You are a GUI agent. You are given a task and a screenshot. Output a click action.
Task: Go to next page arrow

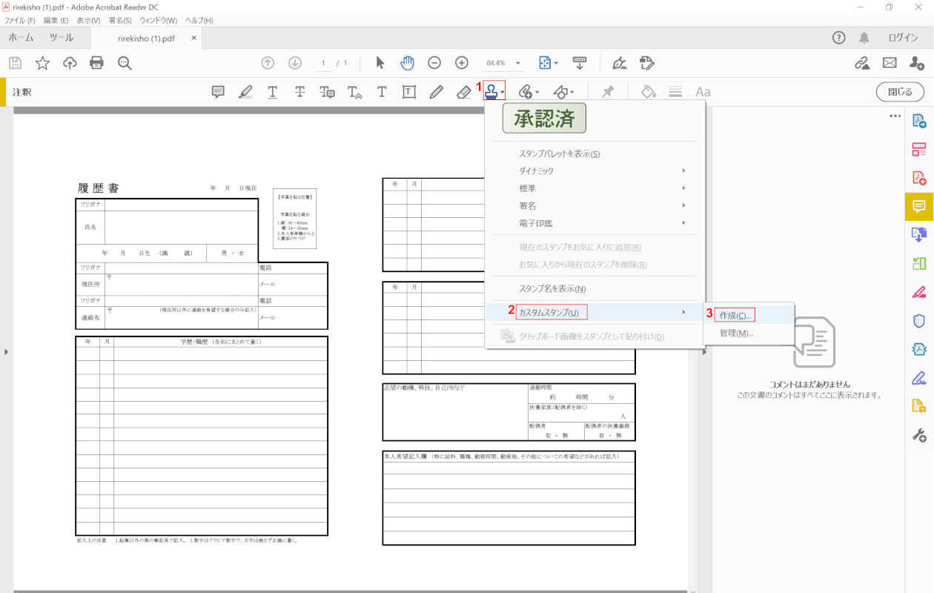[x=295, y=63]
